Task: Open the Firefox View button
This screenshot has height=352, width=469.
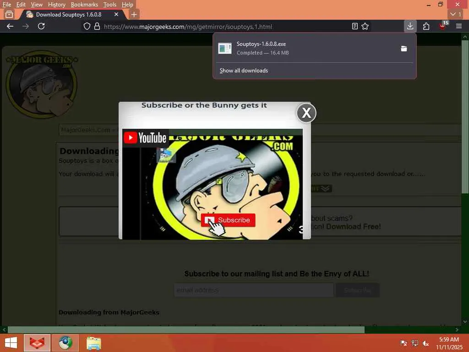Action: 9,14
